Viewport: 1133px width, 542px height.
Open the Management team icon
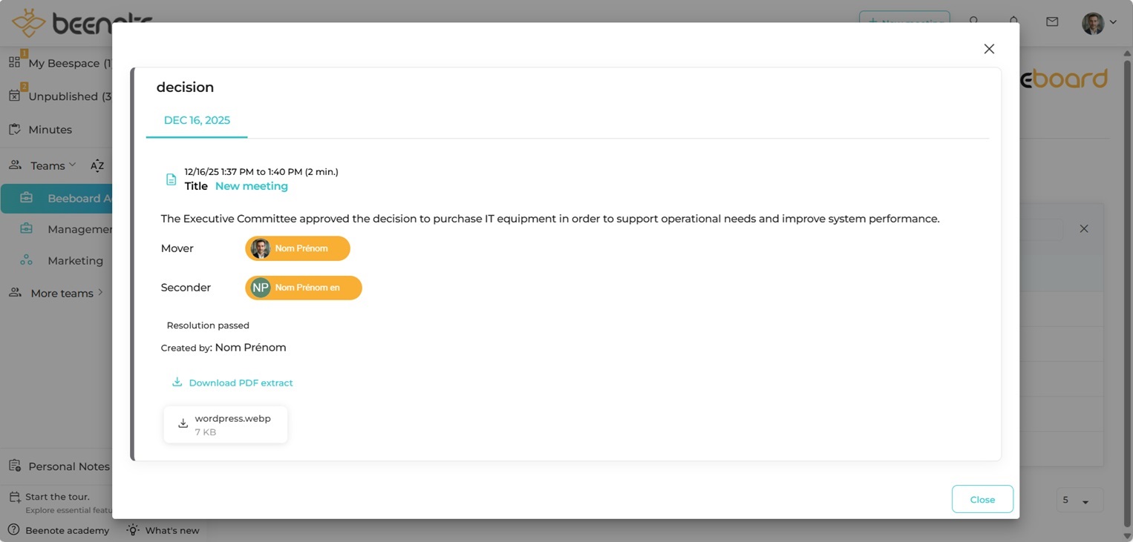[x=28, y=229]
